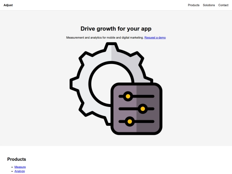The height and width of the screenshot is (174, 232).
Task: Open the Products navigation item
Action: (x=193, y=5)
